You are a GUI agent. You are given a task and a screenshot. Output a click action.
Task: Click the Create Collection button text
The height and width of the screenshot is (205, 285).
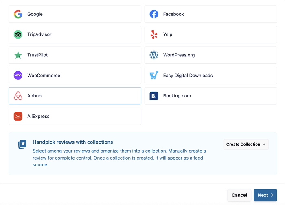243,144
